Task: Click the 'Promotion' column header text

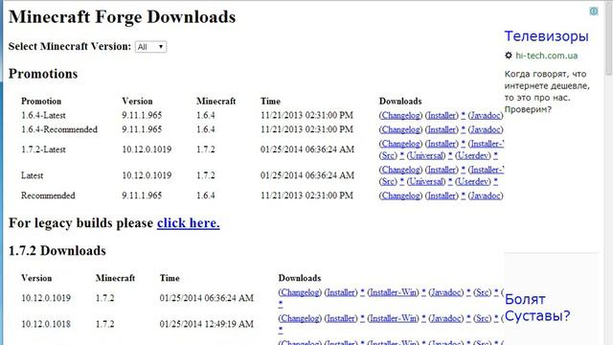Action: point(41,101)
